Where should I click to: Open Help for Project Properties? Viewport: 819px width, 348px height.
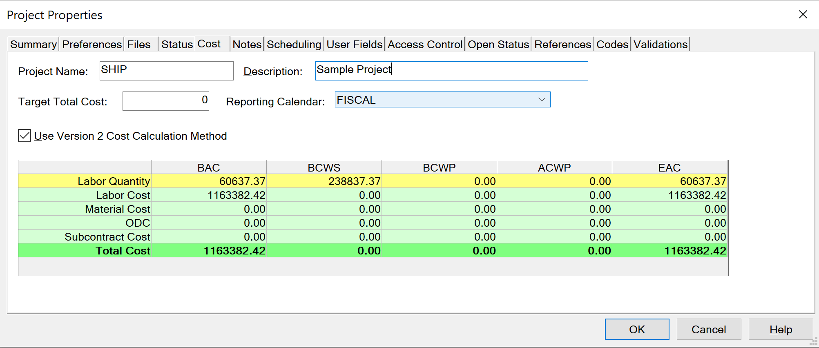(x=781, y=329)
